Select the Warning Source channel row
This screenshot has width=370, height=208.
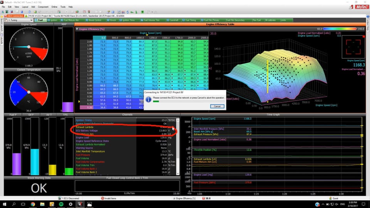tap(126, 148)
